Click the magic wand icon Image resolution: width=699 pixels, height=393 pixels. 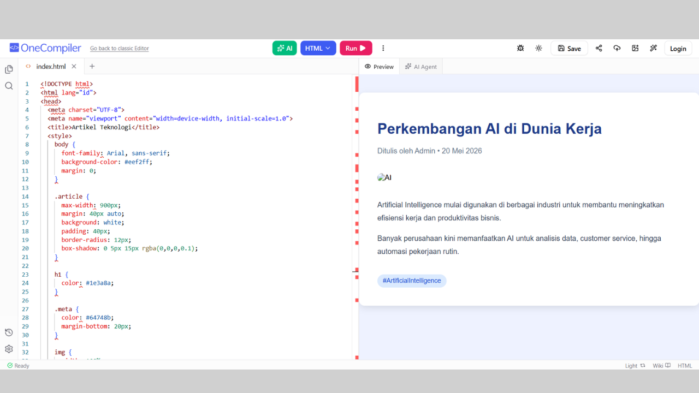click(653, 48)
